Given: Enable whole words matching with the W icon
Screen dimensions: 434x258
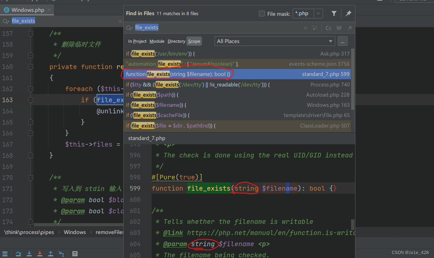Looking at the screenshot, I should (x=339, y=28).
